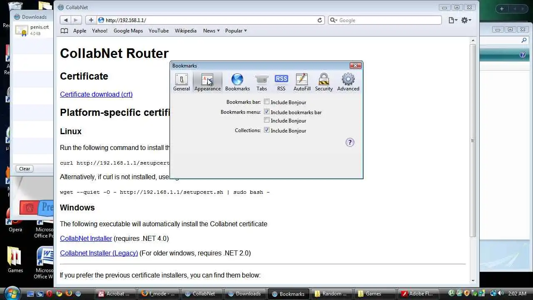Click Certificate download (crt) link
Image resolution: width=533 pixels, height=300 pixels.
[x=96, y=94]
